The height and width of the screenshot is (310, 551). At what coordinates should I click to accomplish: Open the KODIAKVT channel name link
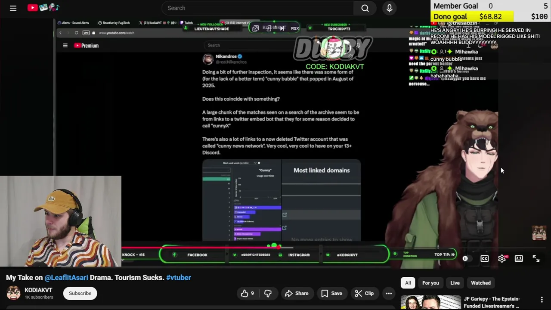click(x=38, y=290)
